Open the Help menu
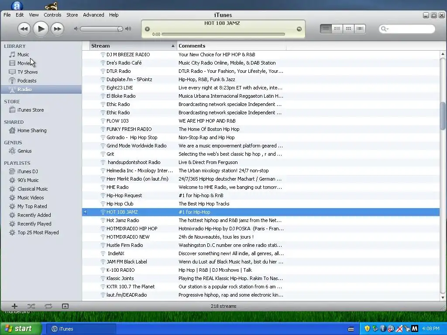The width and height of the screenshot is (447, 335). tap(114, 15)
